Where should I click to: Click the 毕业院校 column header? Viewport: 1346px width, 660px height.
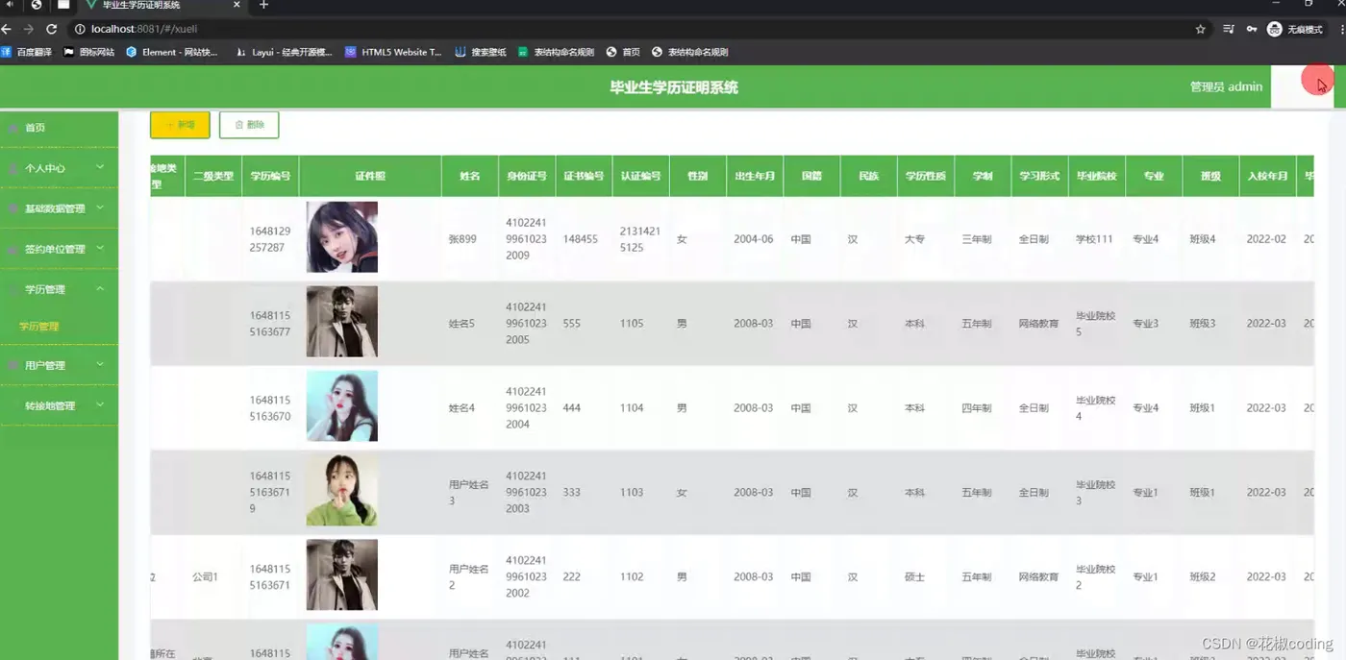click(1096, 176)
